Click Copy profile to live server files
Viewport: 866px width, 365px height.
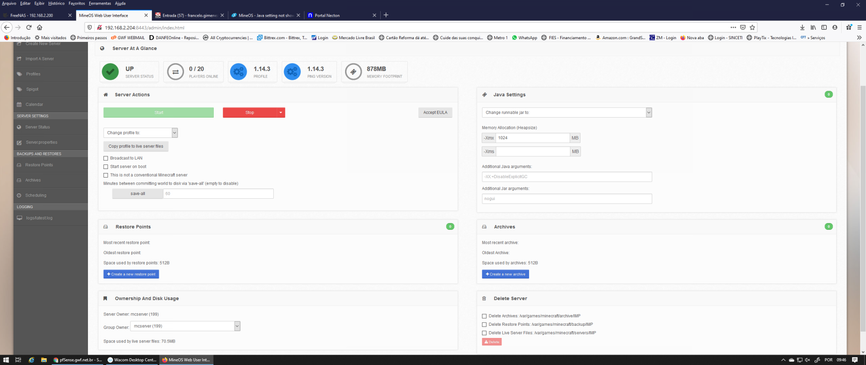(x=136, y=146)
